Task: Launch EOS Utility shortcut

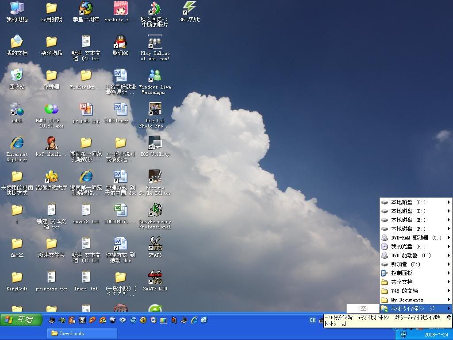Action: pos(154,144)
